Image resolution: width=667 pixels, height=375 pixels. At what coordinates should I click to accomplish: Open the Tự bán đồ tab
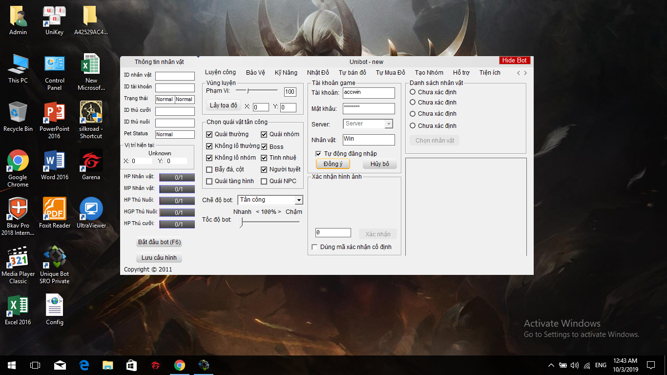(352, 73)
